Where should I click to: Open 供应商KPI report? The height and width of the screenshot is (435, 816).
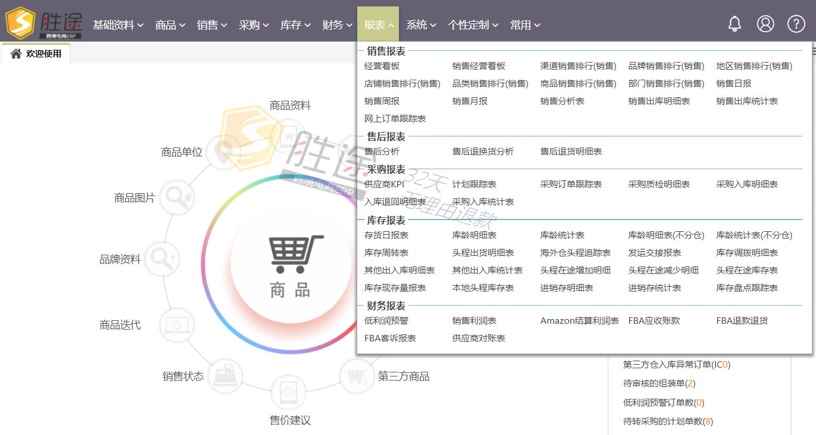[384, 184]
